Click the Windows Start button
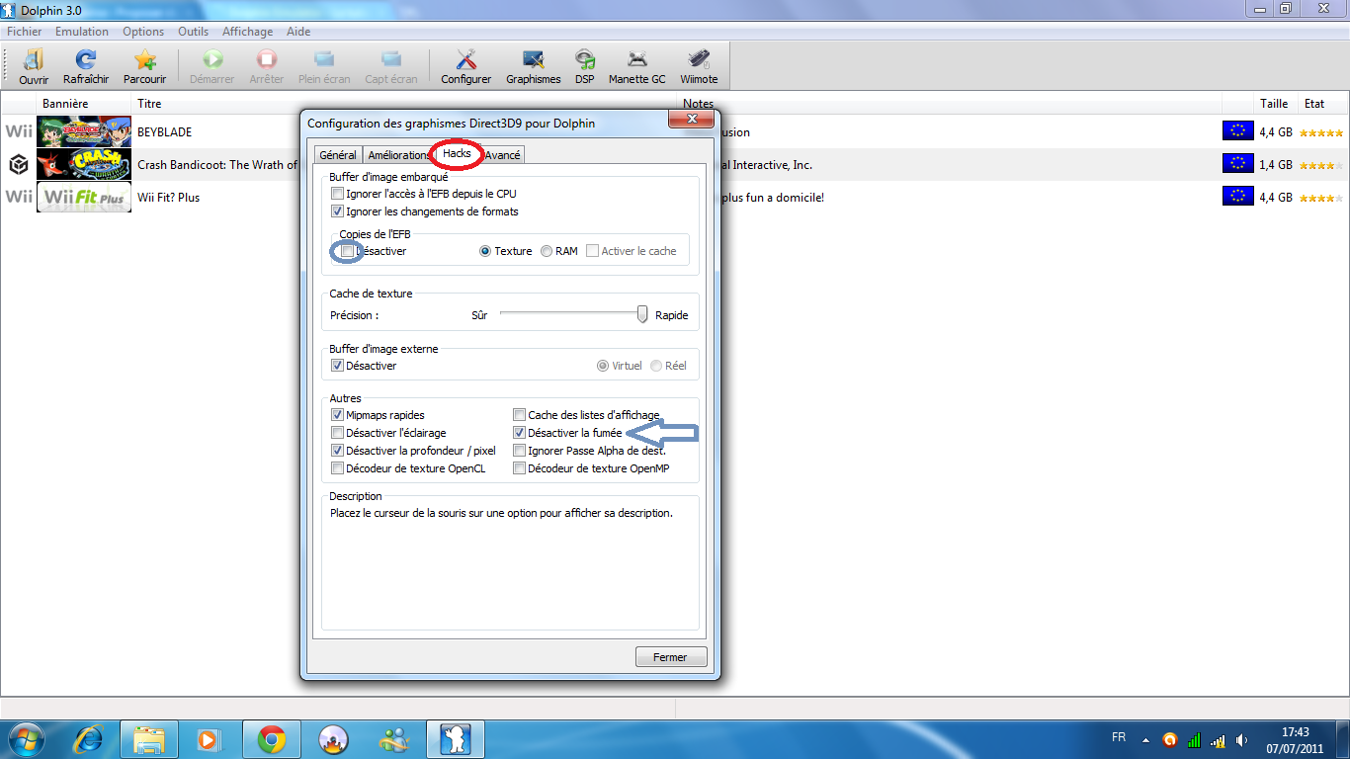 pyautogui.click(x=26, y=738)
